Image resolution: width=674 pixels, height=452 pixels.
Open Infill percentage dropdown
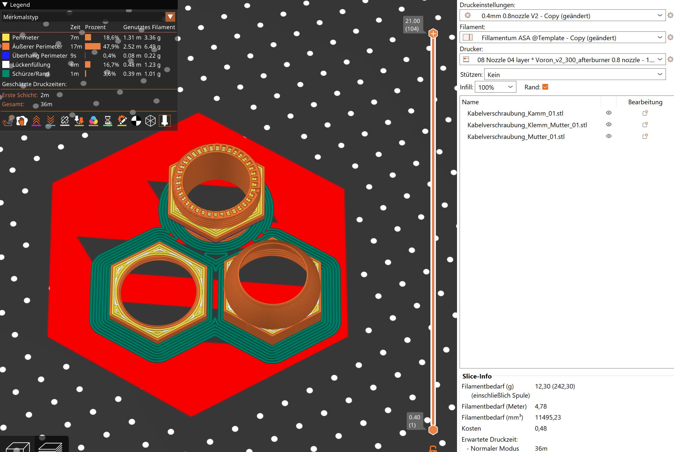click(x=495, y=87)
